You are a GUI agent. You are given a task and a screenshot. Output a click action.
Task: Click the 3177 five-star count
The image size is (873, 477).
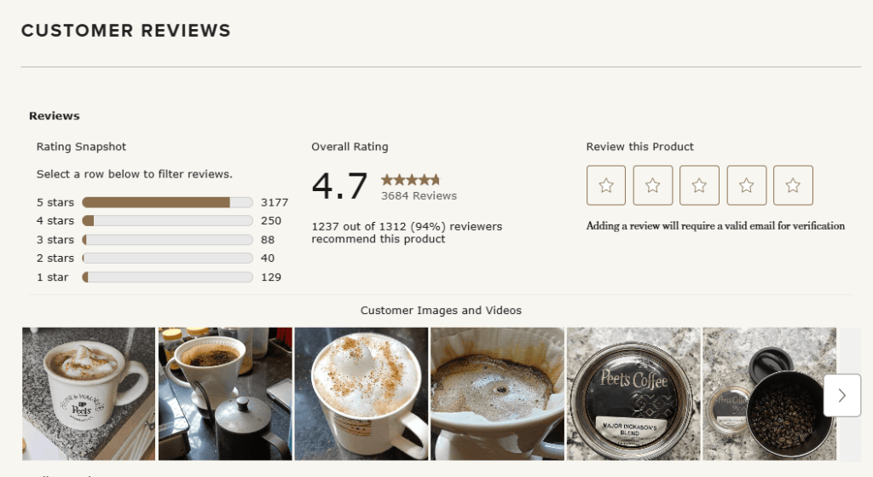[x=275, y=202]
